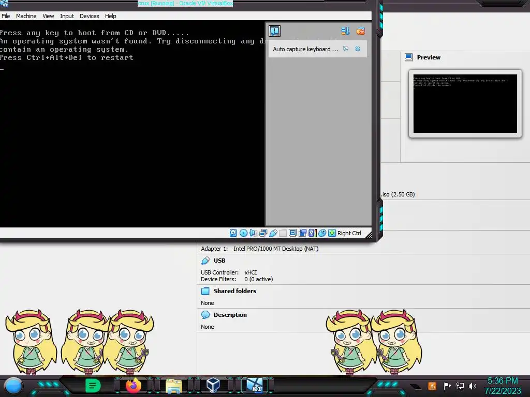Click the speech-bubble icon on Auto capture keyboard notification
Screen dimensions: 530x397
345,49
